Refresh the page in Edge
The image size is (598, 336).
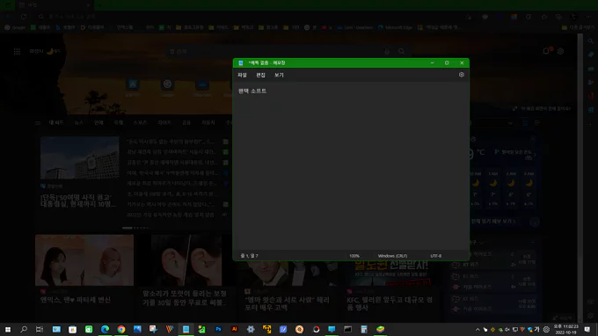[24, 17]
